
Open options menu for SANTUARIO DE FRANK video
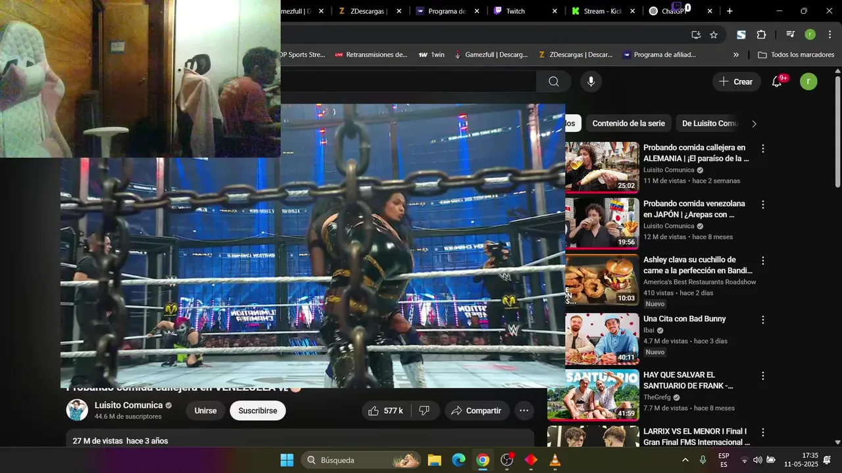pos(763,376)
